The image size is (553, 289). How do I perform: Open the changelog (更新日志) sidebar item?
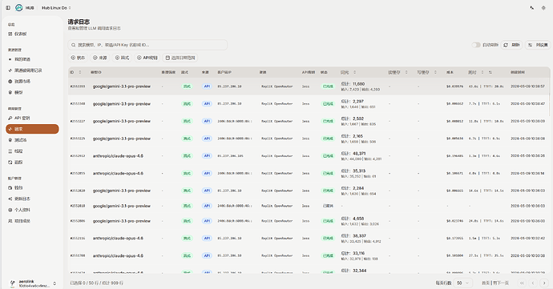32,199
